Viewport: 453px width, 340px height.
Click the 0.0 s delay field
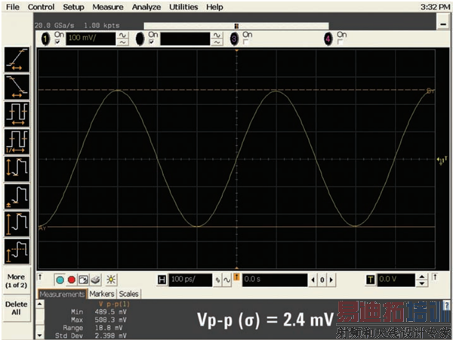click(x=275, y=280)
